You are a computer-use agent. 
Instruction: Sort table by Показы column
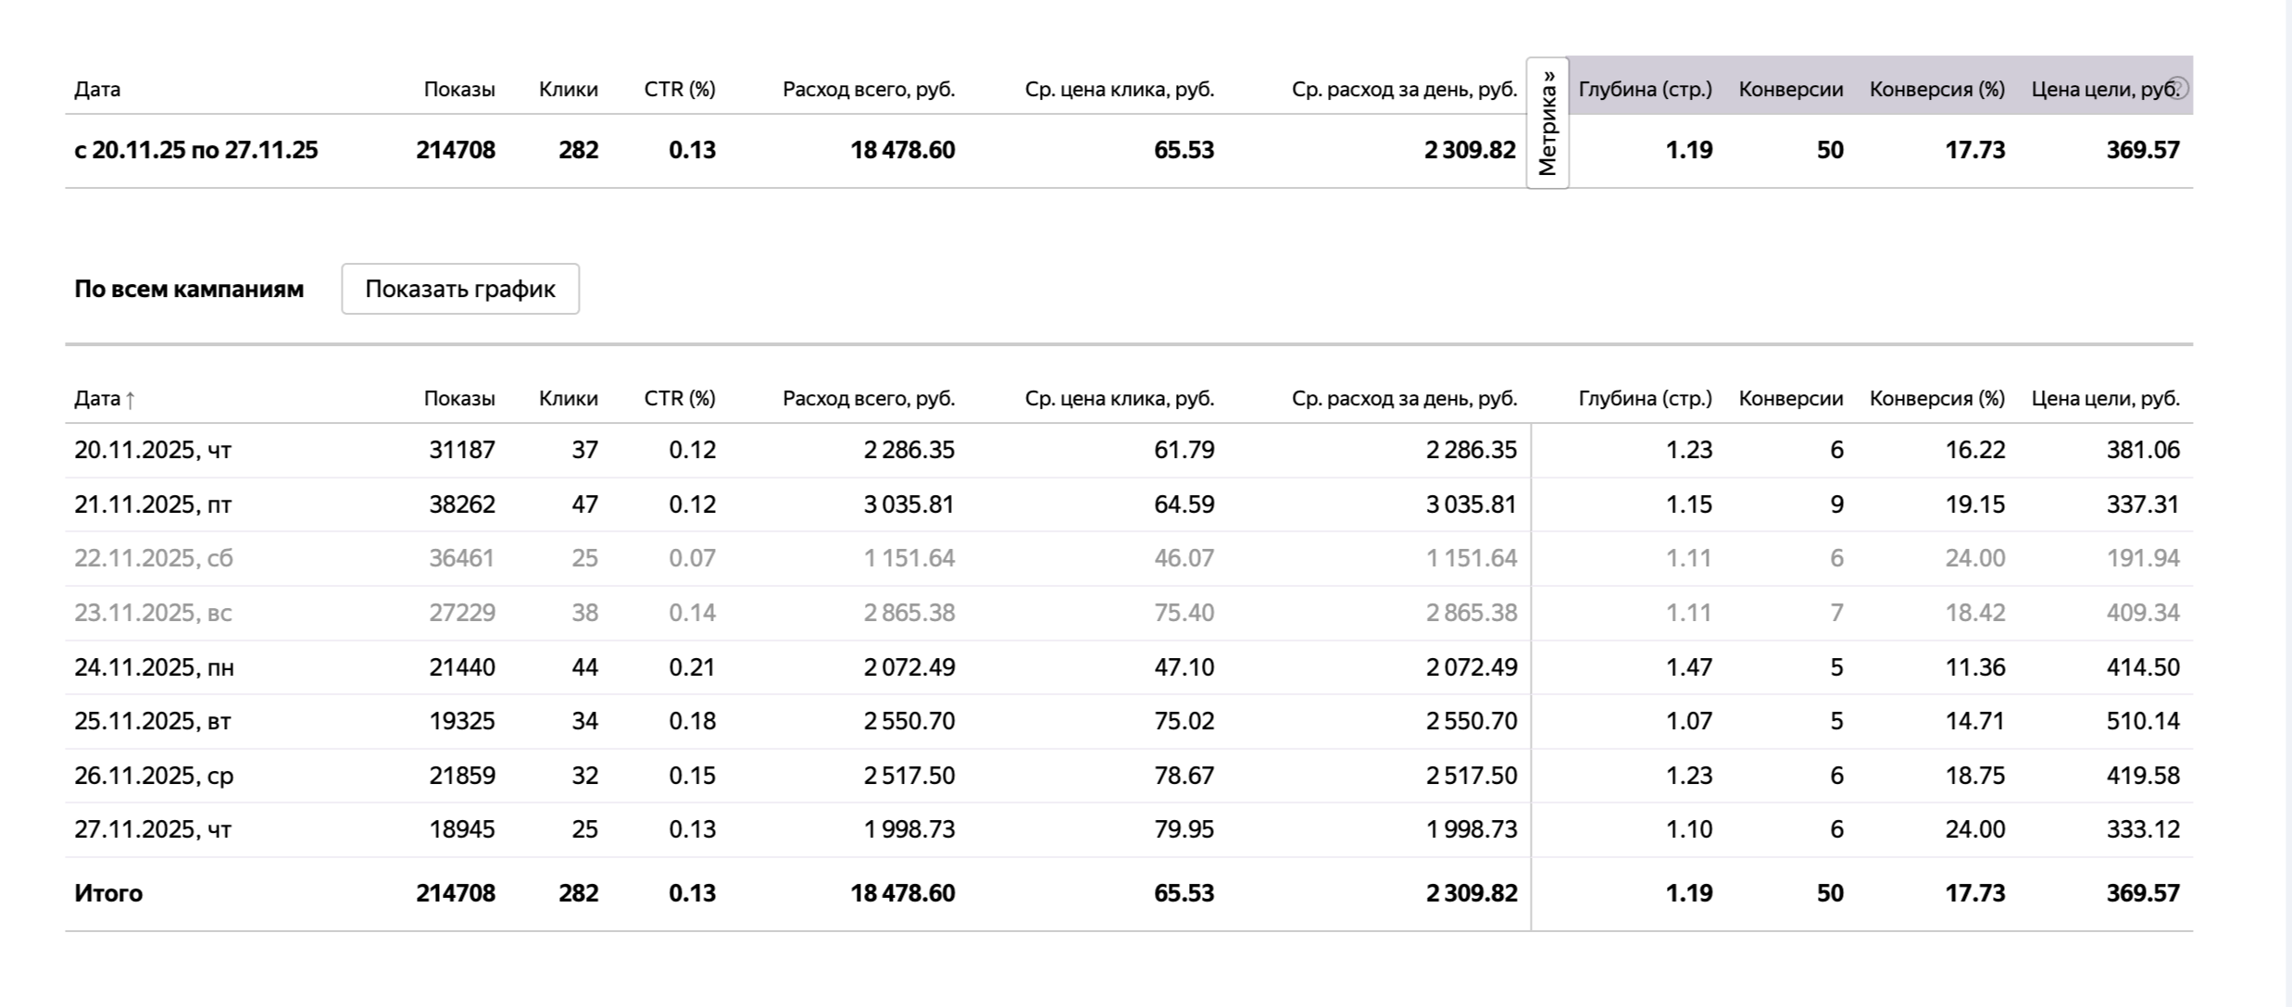coord(460,399)
